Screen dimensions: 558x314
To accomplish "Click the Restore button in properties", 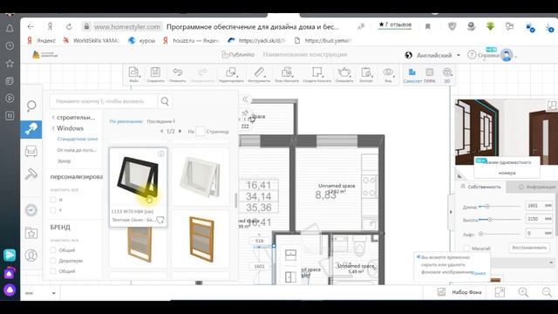I will click(x=529, y=248).
